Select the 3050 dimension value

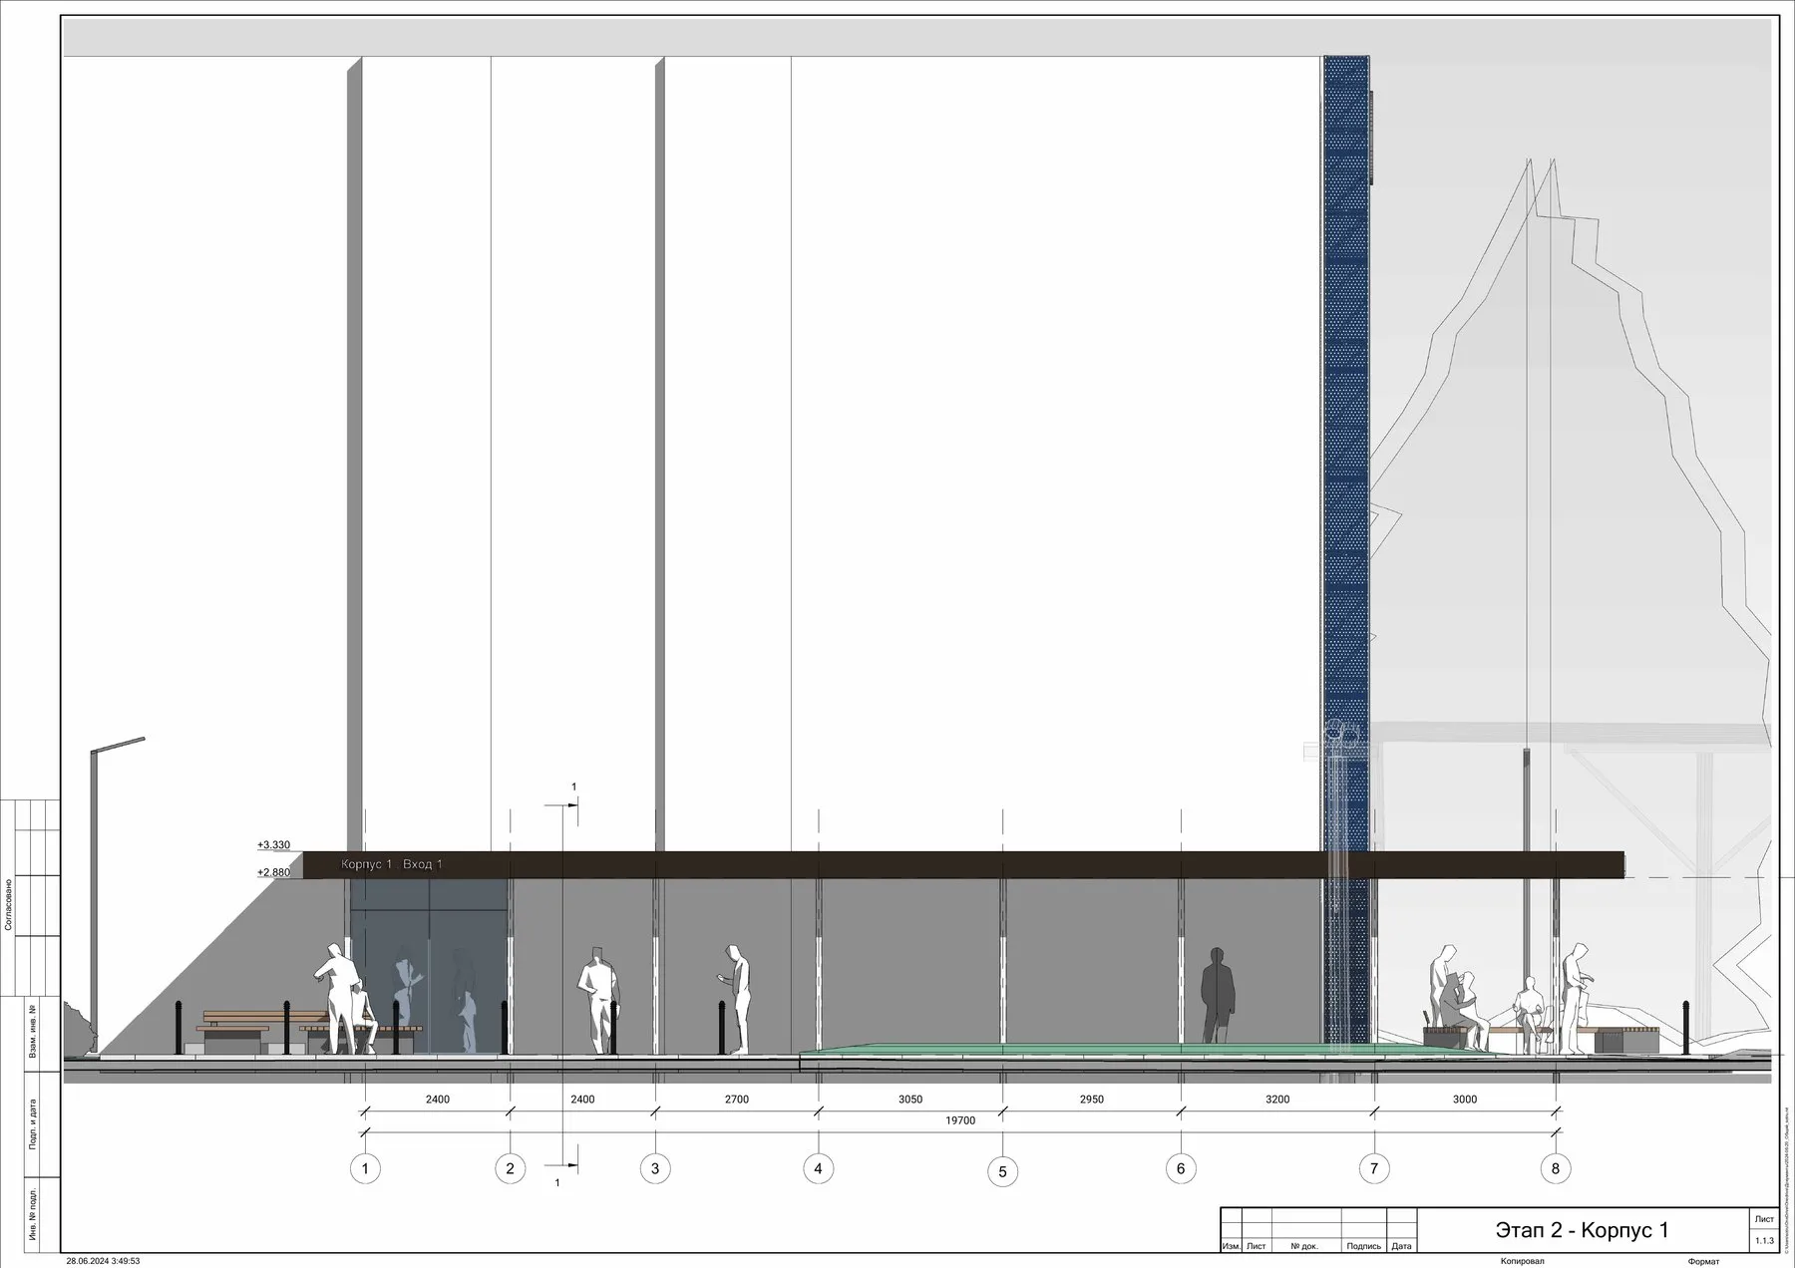(910, 1100)
